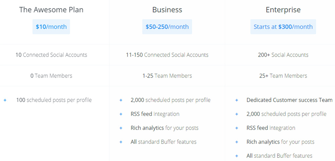Image resolution: width=335 pixels, height=161 pixels.
Task: Click 25+ Team Members row
Action: (283, 76)
